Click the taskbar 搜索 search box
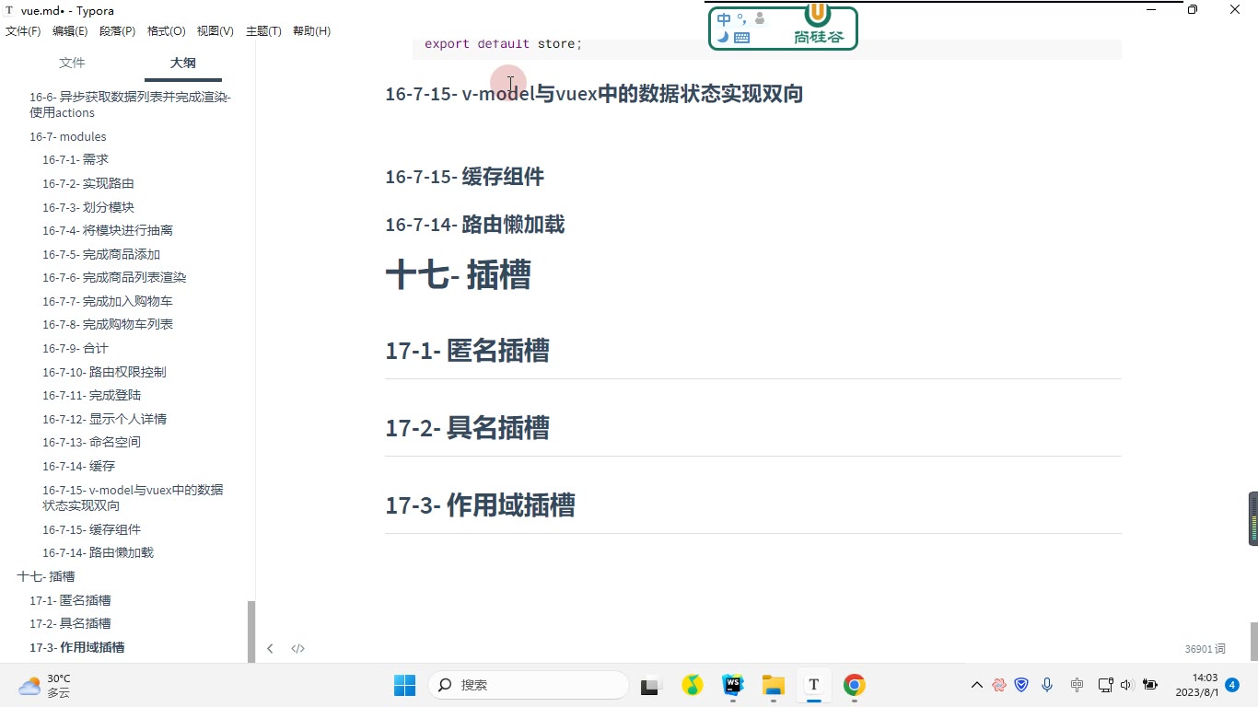This screenshot has height=707, width=1258. pyautogui.click(x=528, y=685)
